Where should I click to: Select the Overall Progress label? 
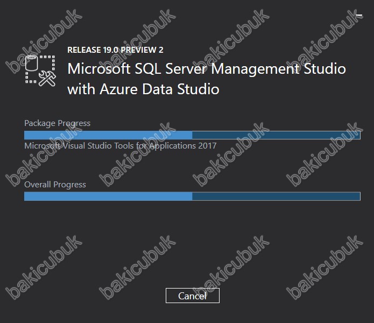click(x=55, y=185)
